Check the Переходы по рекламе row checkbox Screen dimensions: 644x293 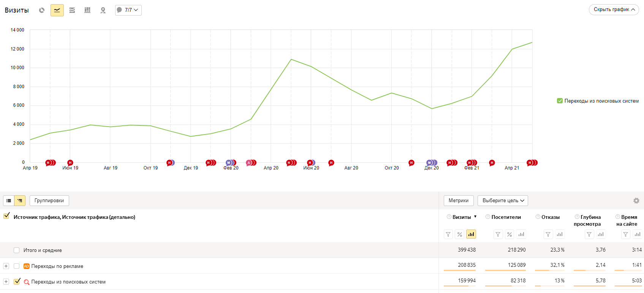point(16,266)
